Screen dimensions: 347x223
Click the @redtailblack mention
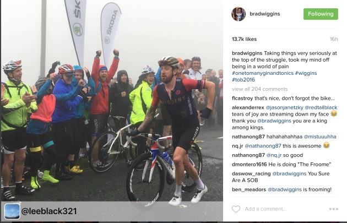[x=321, y=107]
